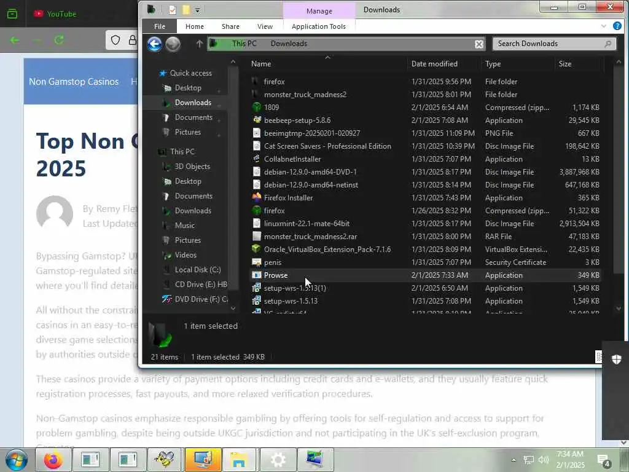Expand the ribbon chevron

coord(604,26)
